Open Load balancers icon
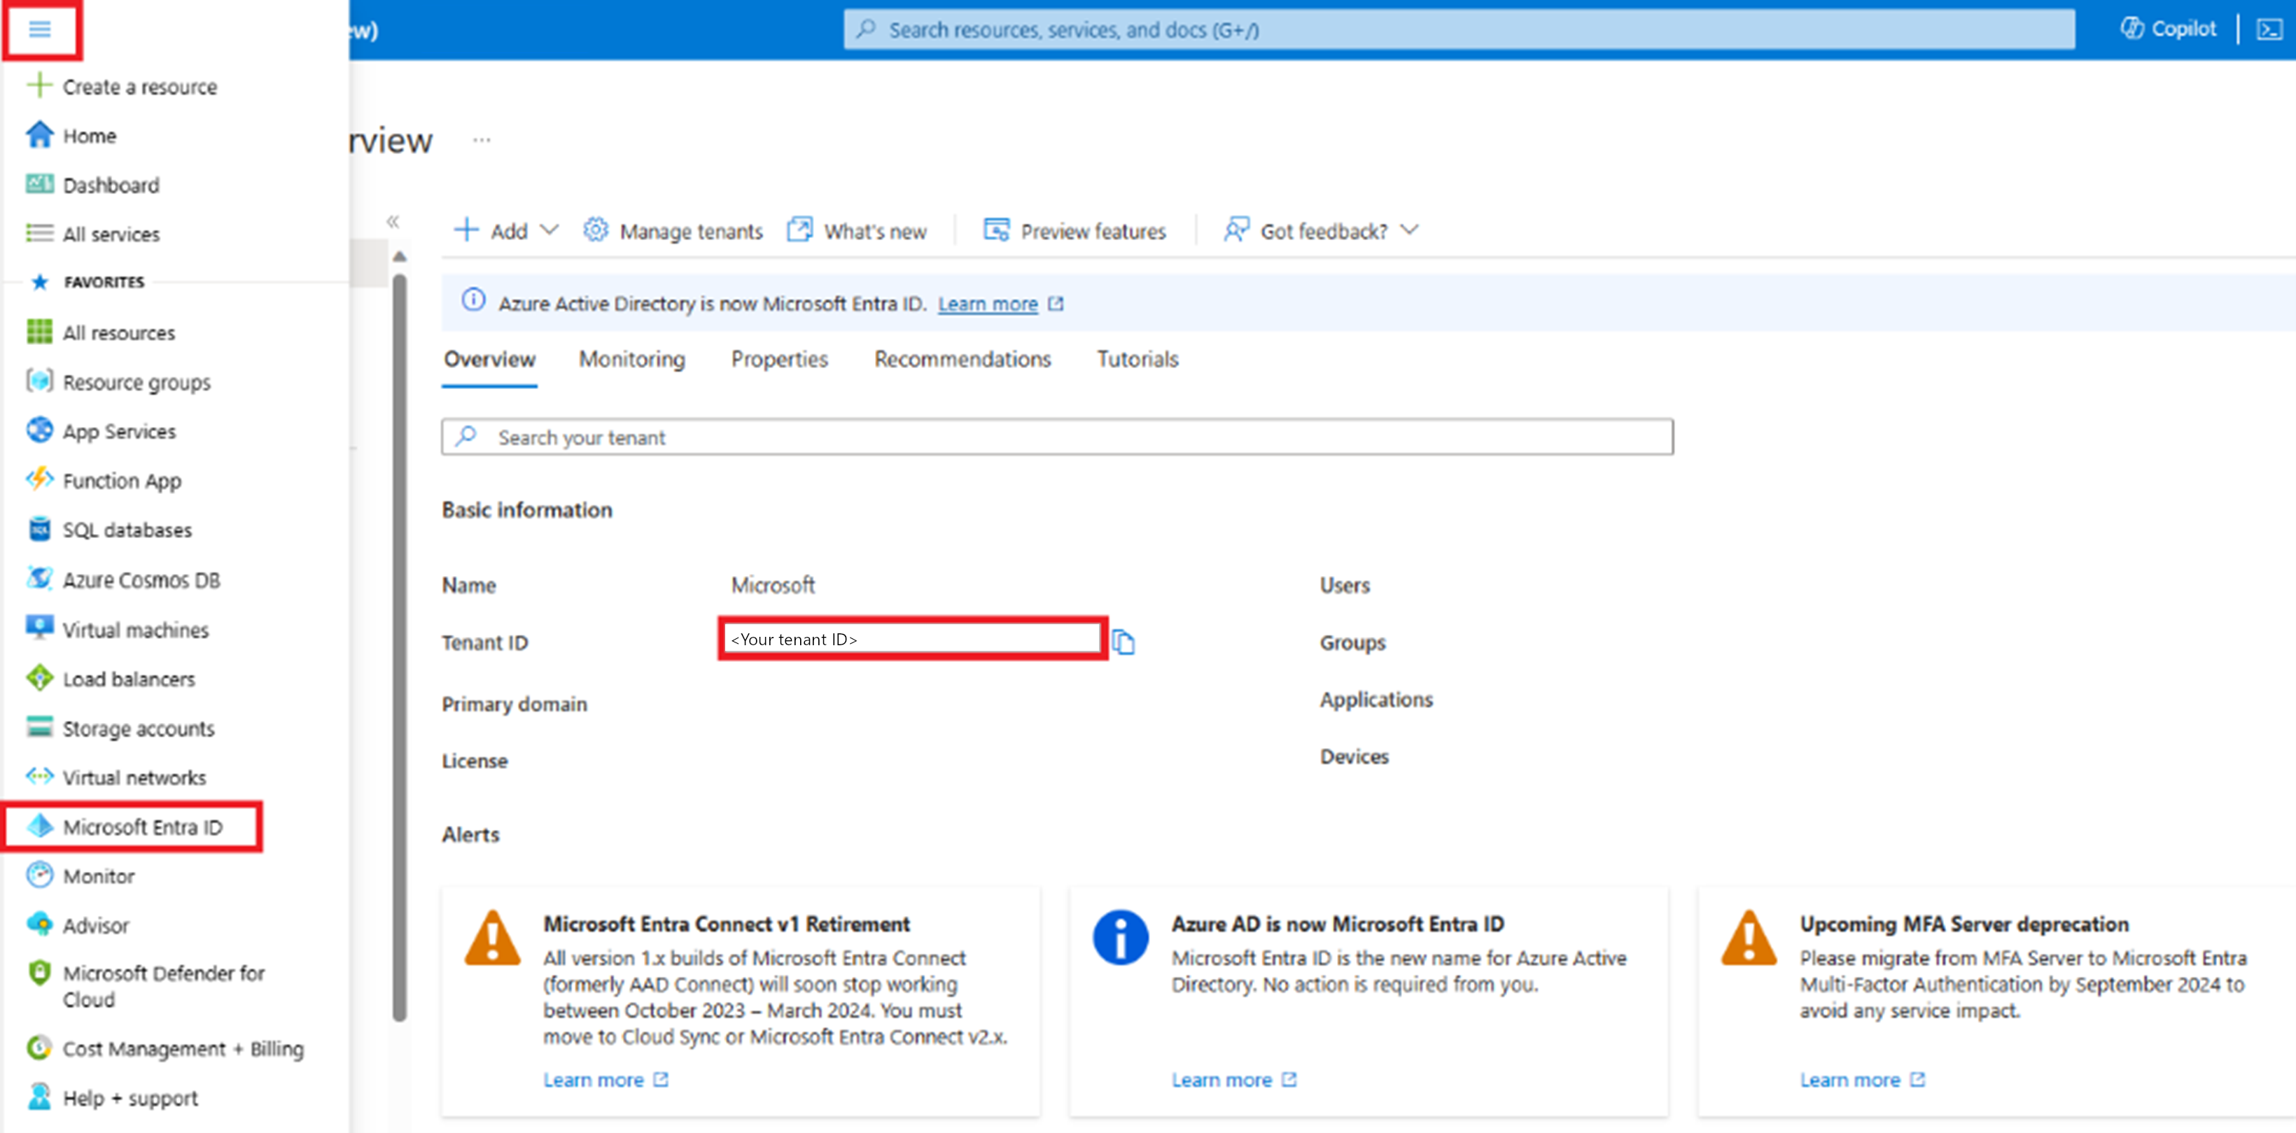The width and height of the screenshot is (2296, 1133). pyautogui.click(x=39, y=678)
